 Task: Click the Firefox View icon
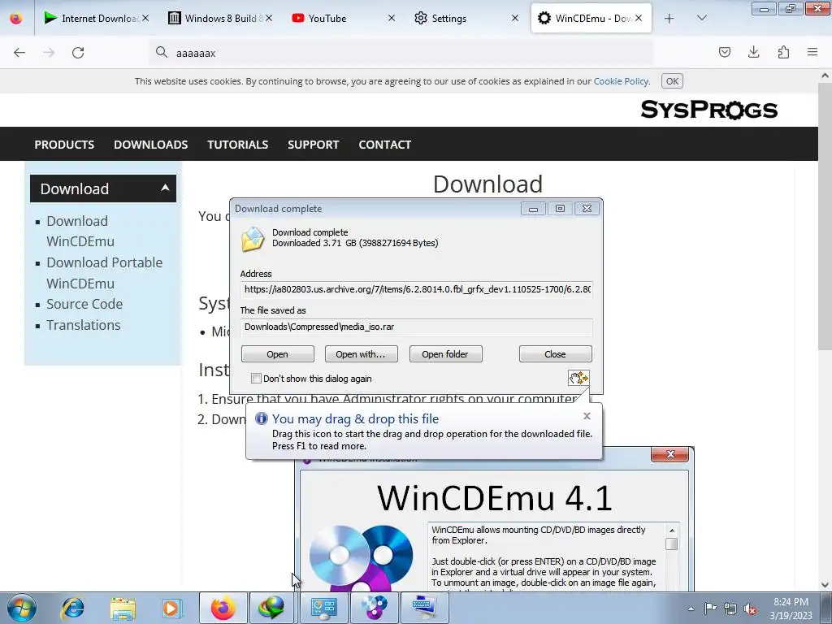[x=16, y=19]
